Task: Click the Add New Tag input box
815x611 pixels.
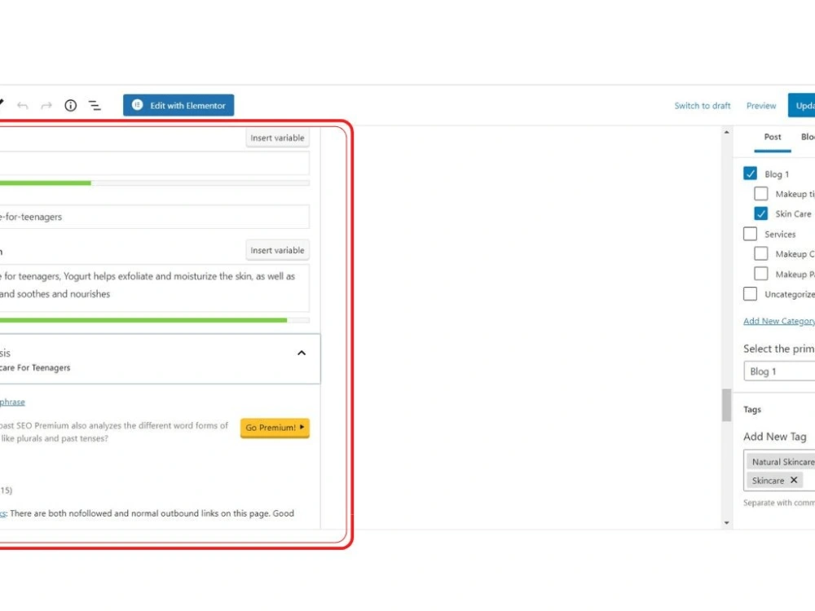Action: 779,470
